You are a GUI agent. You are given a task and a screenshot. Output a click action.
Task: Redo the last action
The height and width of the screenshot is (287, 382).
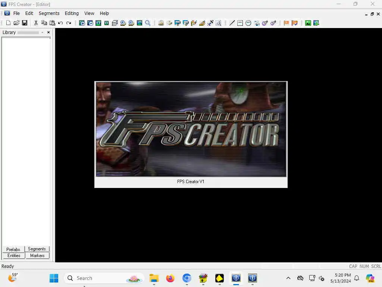pyautogui.click(x=69, y=23)
